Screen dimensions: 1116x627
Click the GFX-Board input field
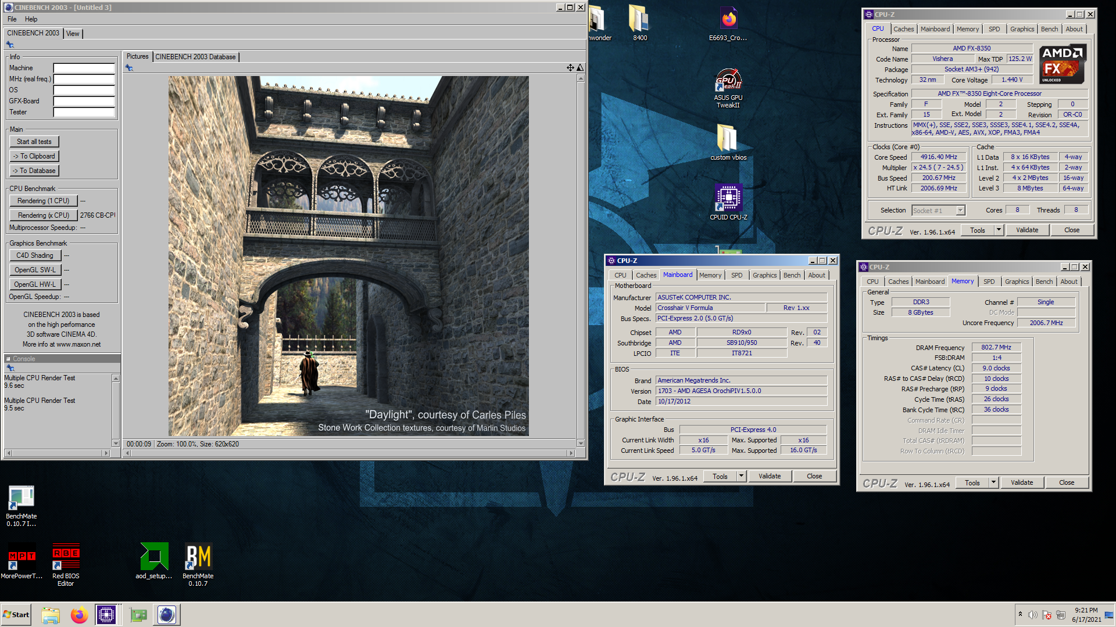point(84,101)
